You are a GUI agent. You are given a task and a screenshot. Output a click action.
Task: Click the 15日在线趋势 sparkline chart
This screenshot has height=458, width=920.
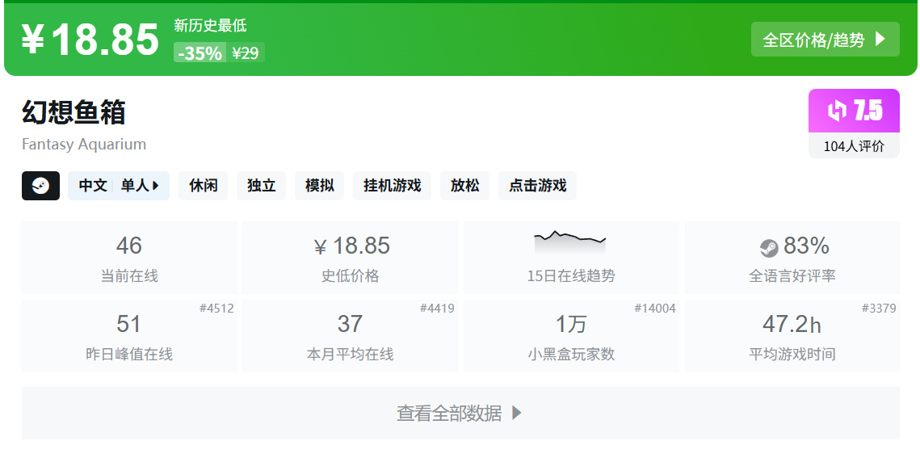tap(570, 242)
